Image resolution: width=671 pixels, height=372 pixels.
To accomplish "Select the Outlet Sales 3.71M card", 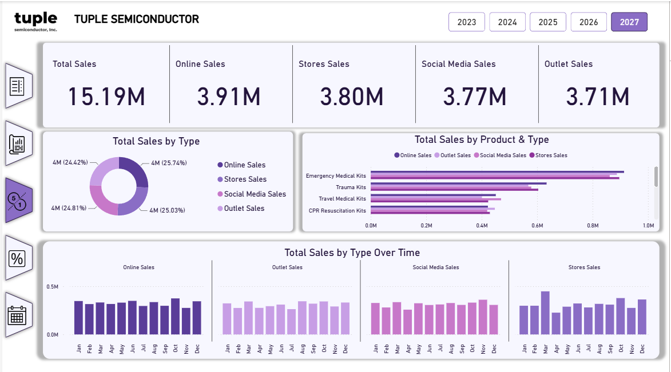I will pos(599,84).
